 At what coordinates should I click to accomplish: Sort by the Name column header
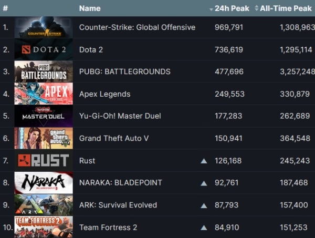point(90,8)
